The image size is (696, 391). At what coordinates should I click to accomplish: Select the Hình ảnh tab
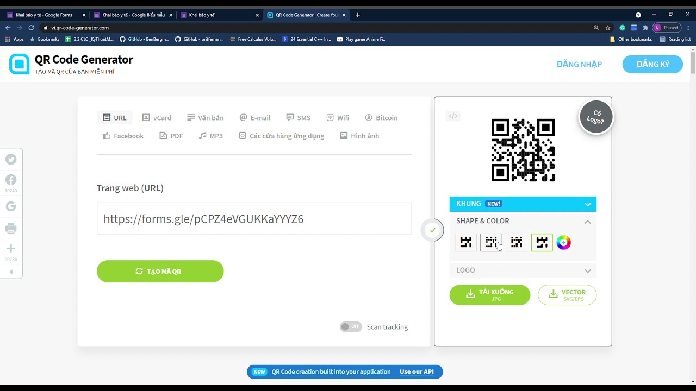(359, 136)
